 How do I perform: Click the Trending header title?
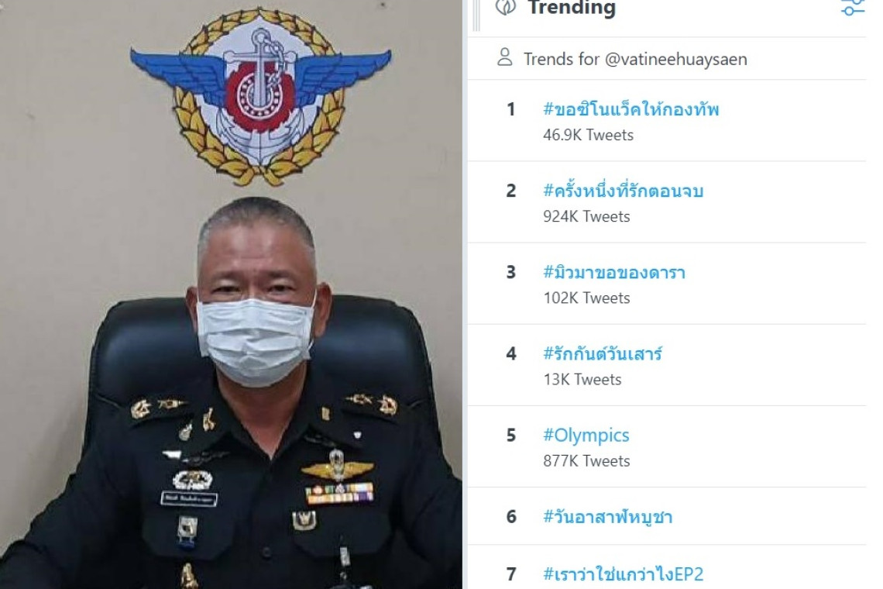(572, 9)
